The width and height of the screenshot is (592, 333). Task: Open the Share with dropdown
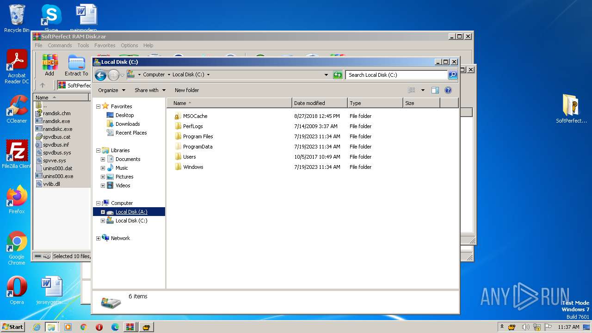tap(150, 90)
